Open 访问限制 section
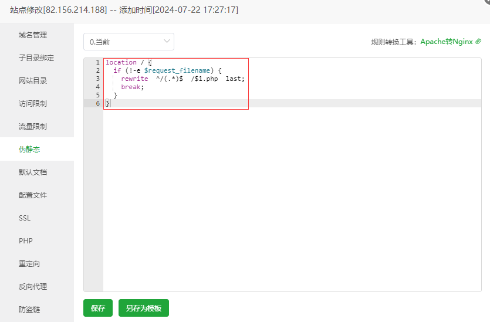Image resolution: width=490 pixels, height=322 pixels. 33,103
